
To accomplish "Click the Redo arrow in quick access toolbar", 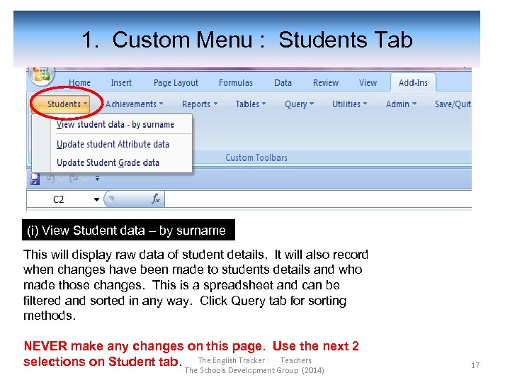I will tap(74, 179).
